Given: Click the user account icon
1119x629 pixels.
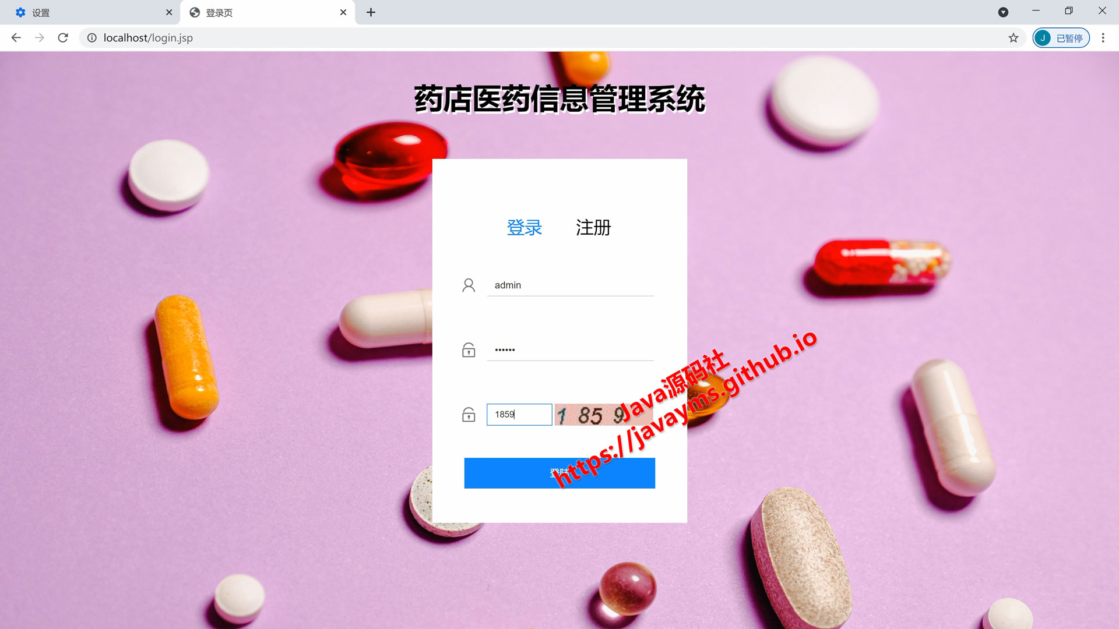Looking at the screenshot, I should pos(468,285).
